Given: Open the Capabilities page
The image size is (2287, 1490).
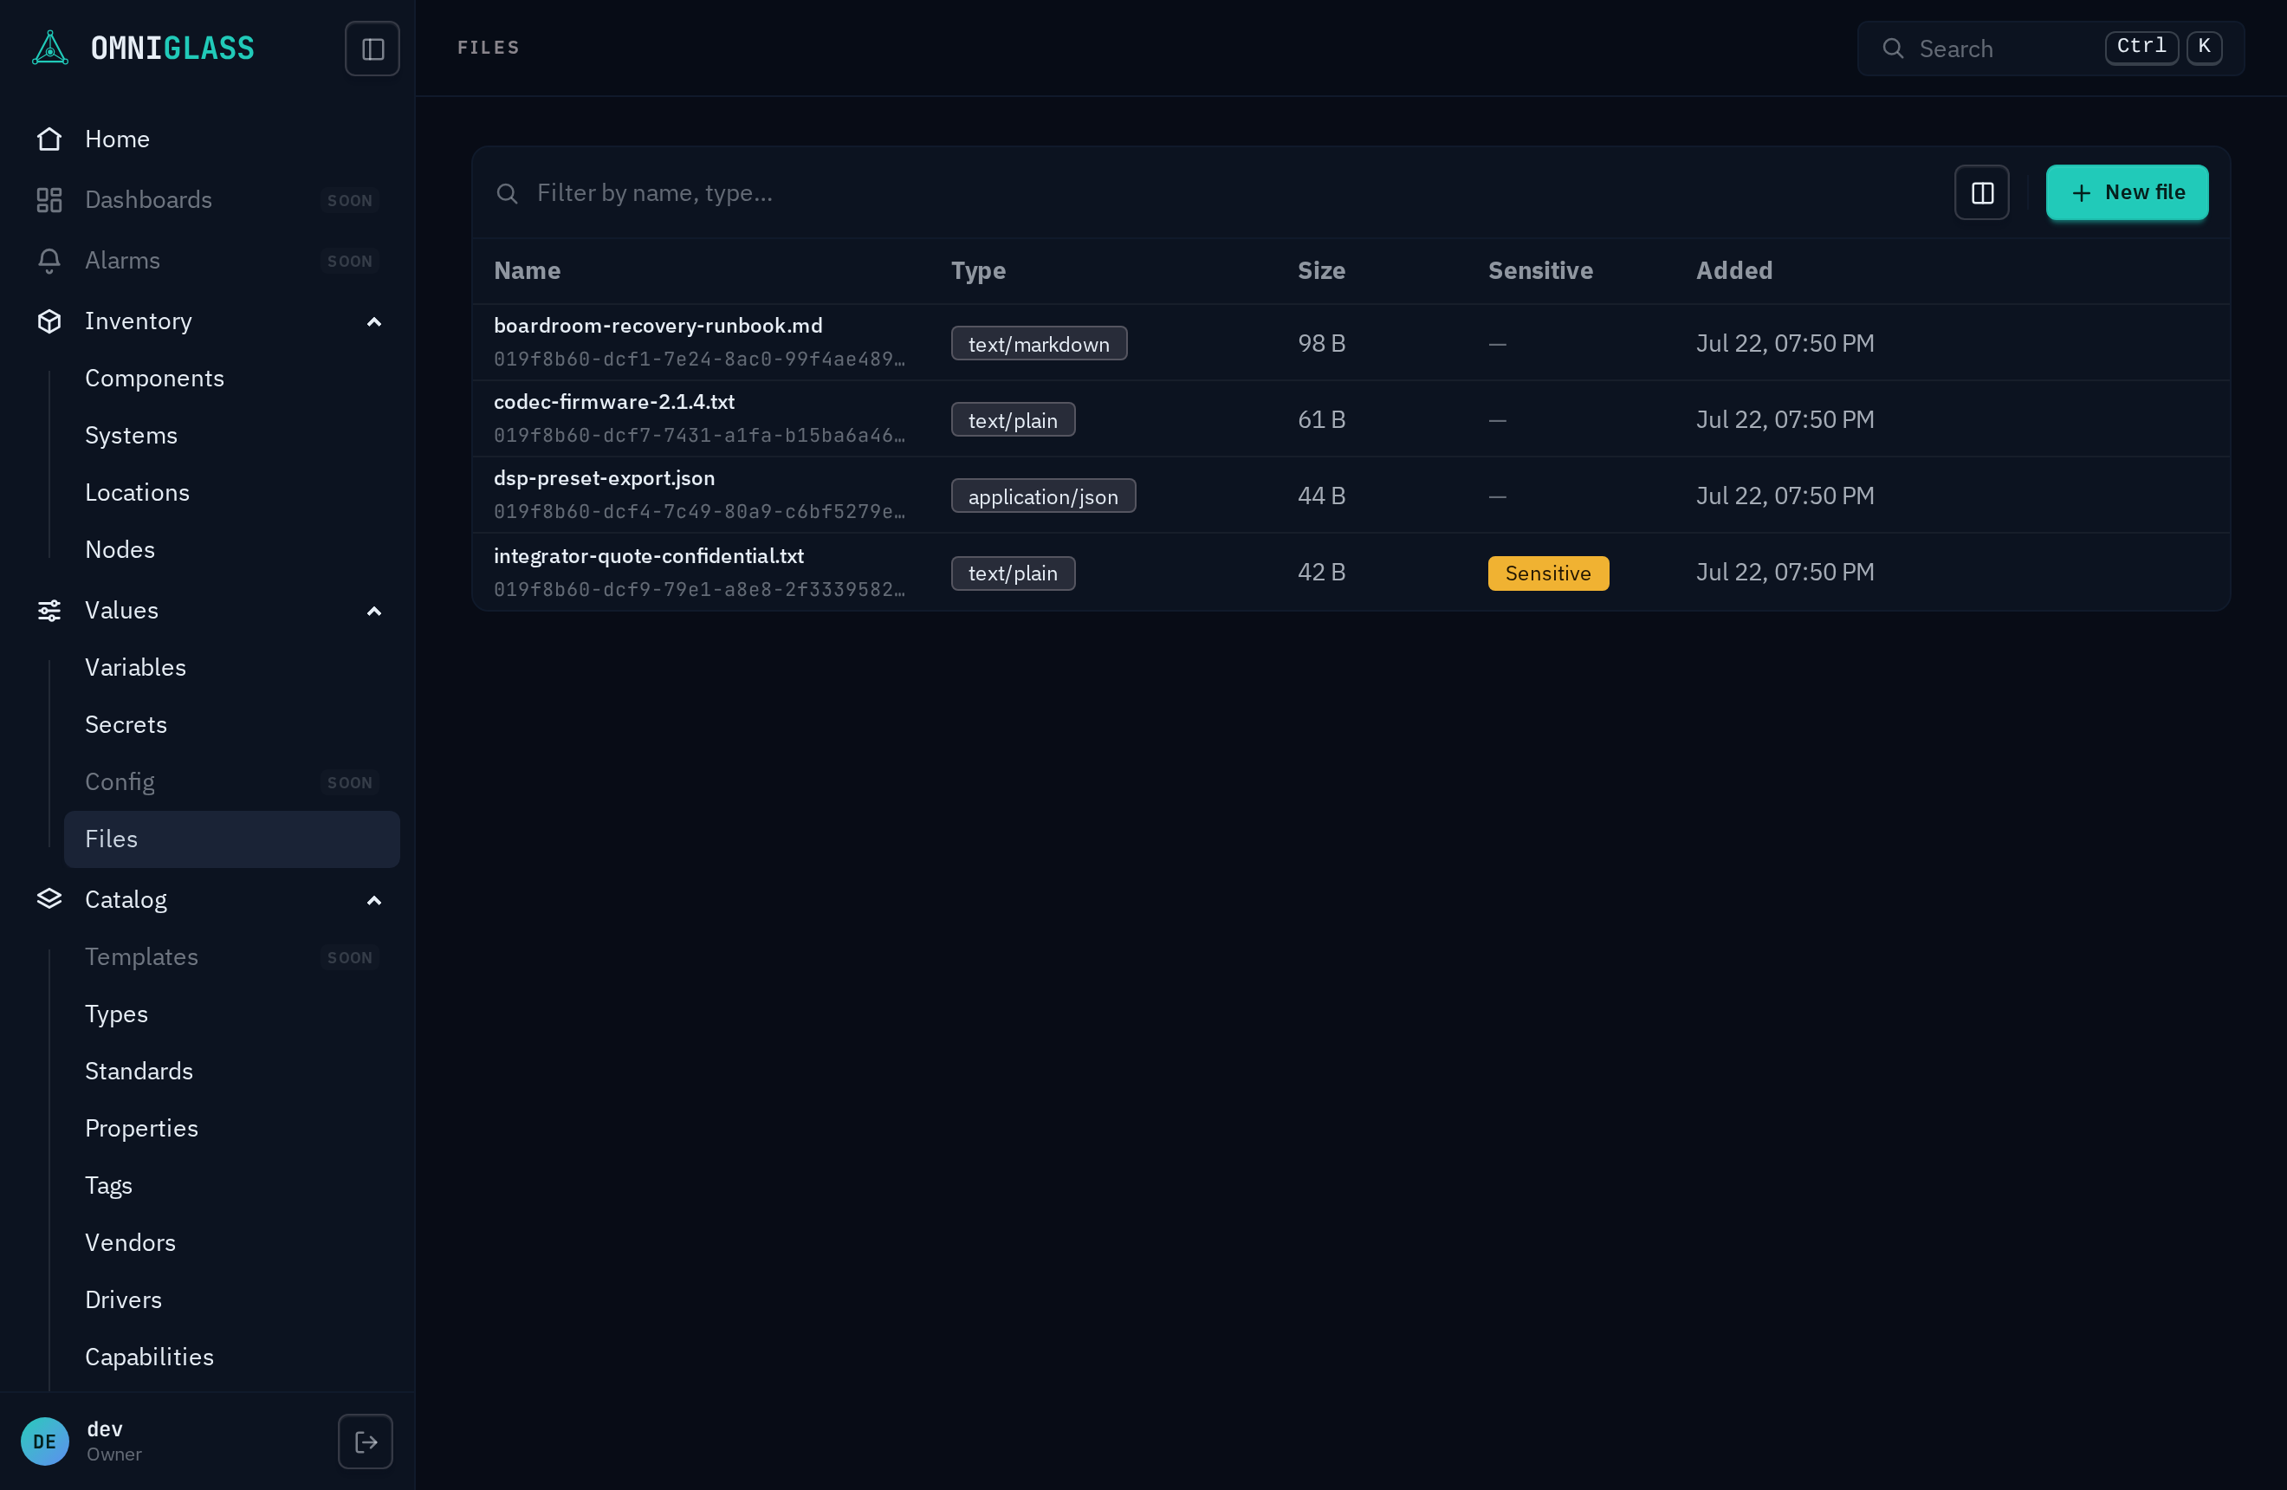Looking at the screenshot, I should (x=231, y=1357).
